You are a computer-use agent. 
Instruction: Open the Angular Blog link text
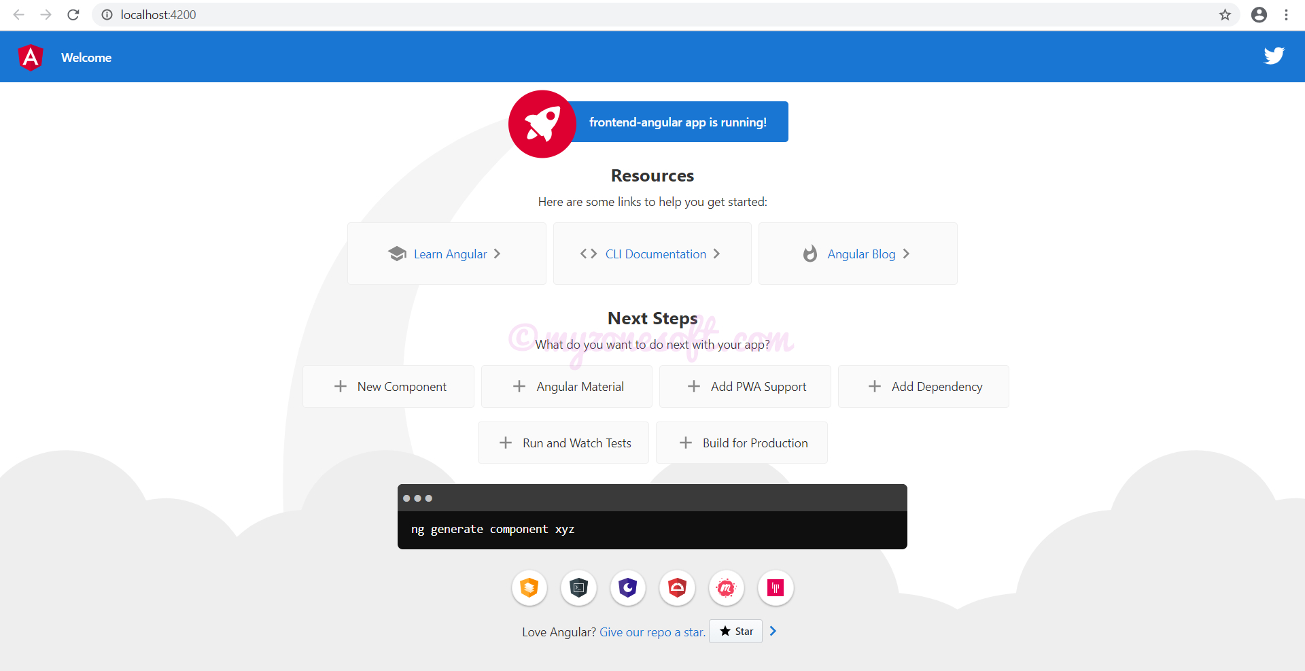click(861, 254)
